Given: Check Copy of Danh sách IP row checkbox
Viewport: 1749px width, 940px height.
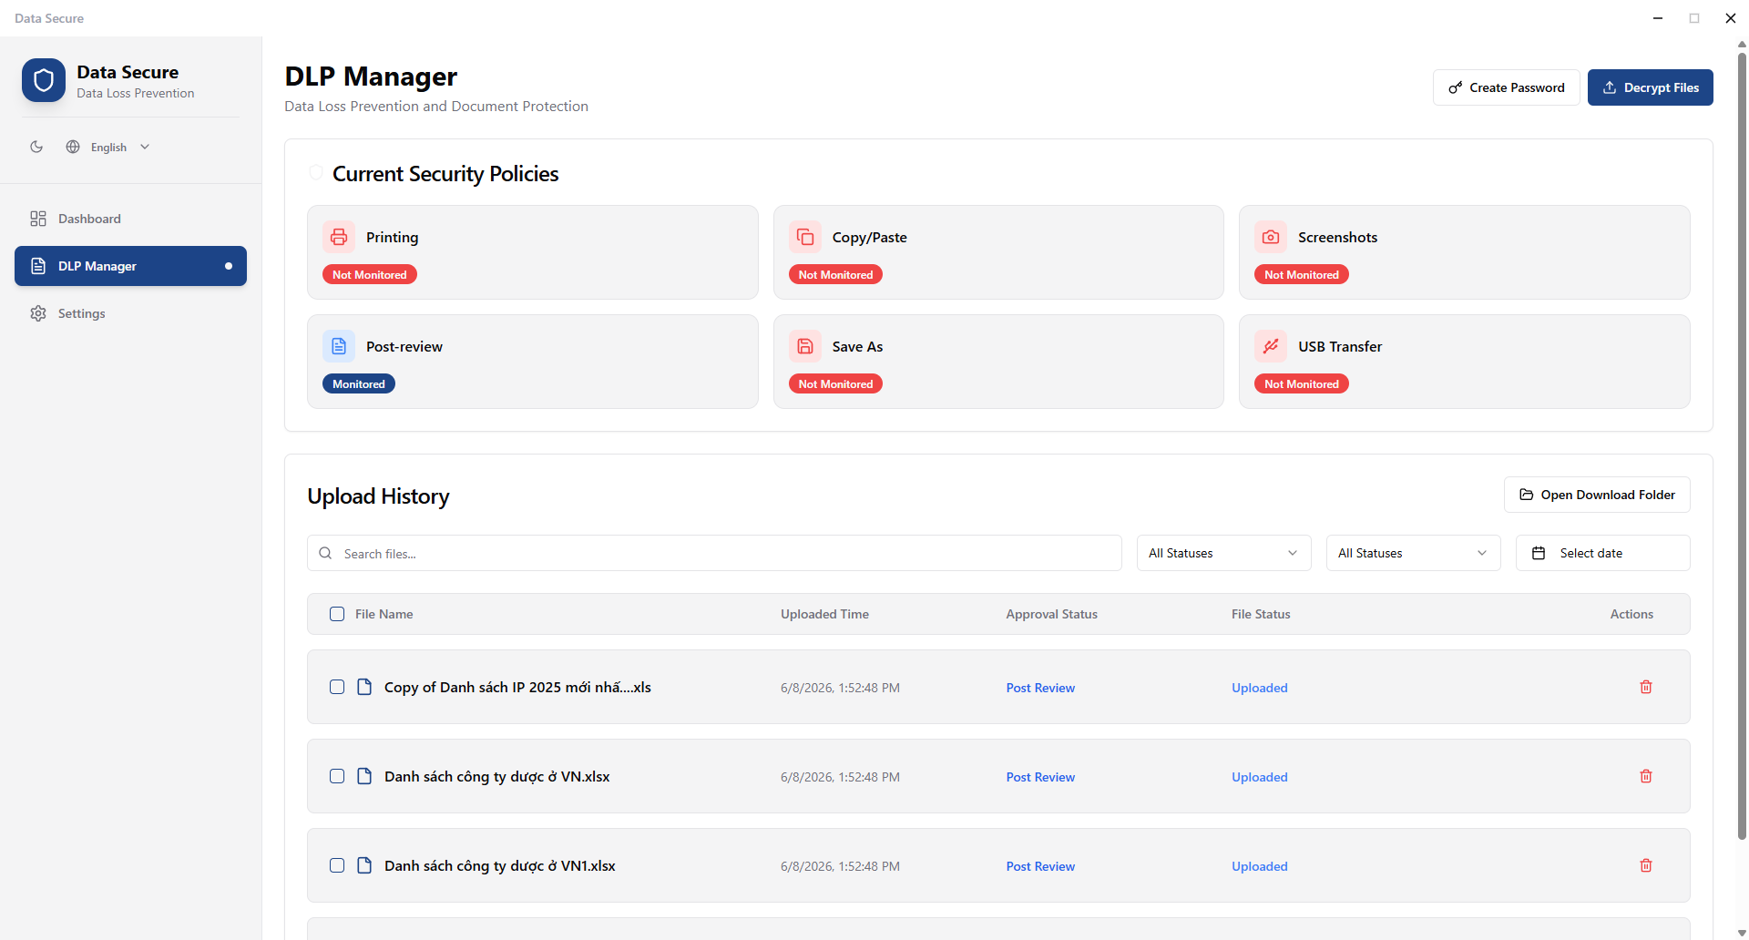Looking at the screenshot, I should 337,687.
